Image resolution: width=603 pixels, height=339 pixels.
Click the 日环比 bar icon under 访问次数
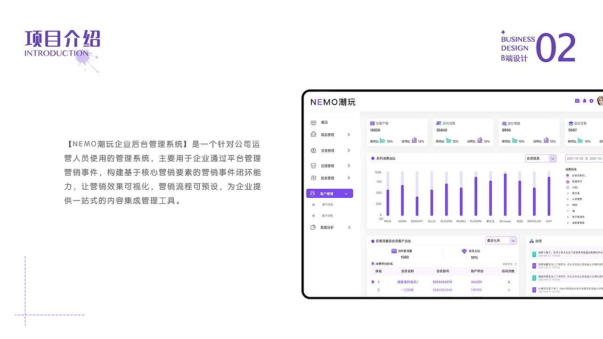[480, 140]
